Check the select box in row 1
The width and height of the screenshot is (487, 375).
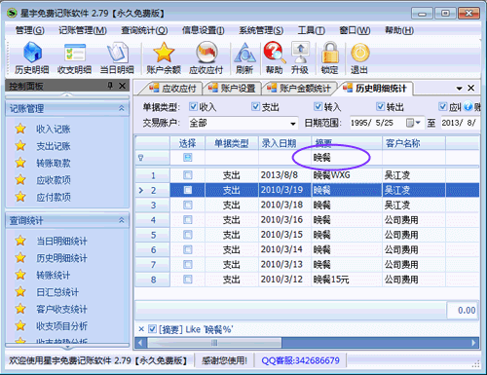coord(188,175)
